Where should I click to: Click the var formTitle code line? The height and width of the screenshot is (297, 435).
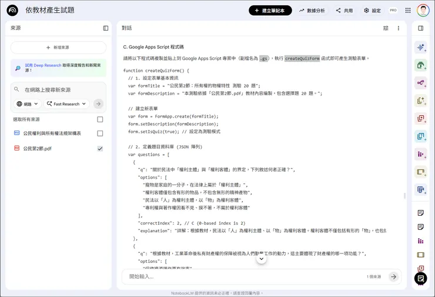(194, 86)
